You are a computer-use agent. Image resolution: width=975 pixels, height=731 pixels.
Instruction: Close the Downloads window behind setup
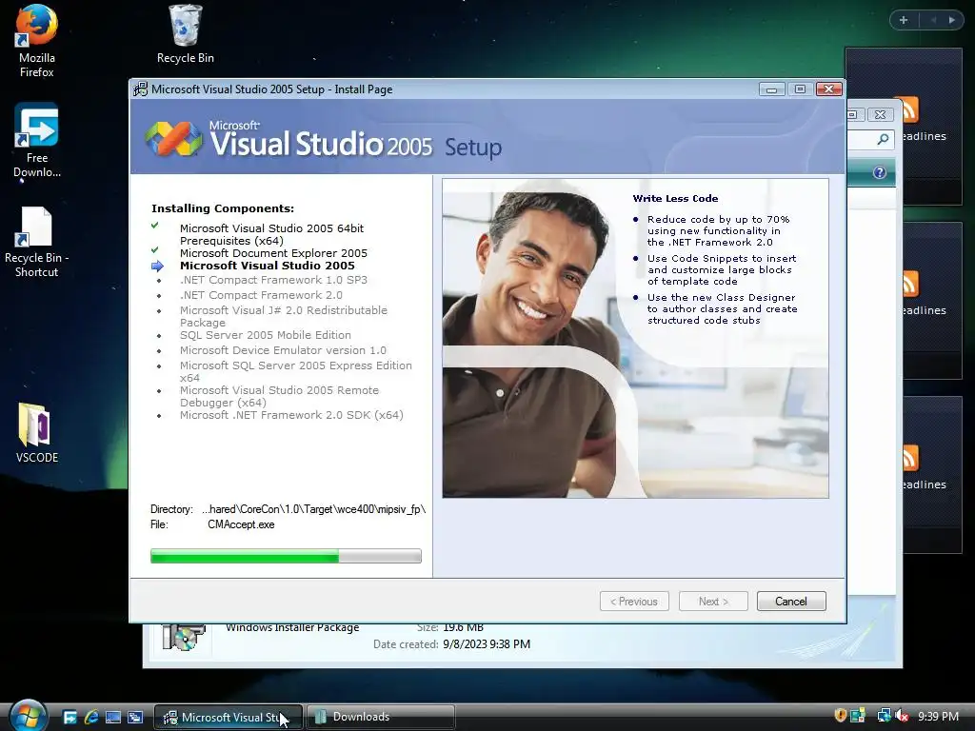click(881, 114)
